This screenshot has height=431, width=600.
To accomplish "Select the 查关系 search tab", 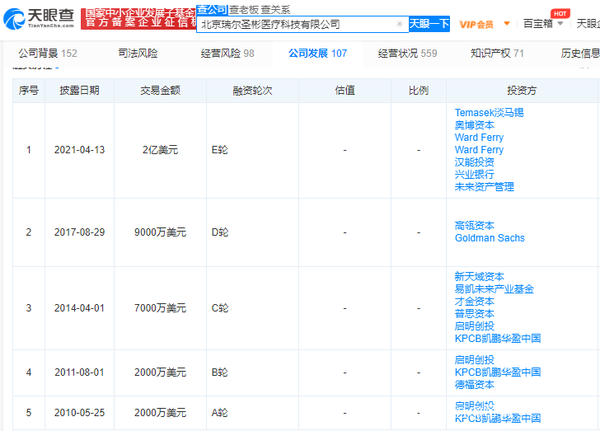I will 275,10.
